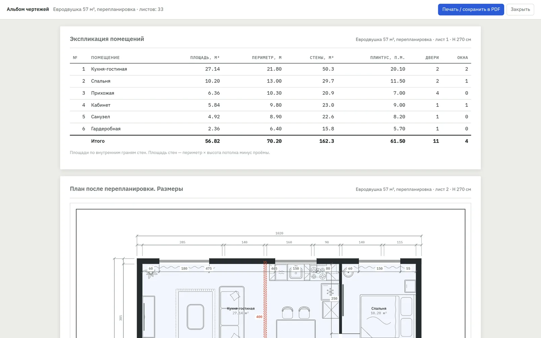Click the red hatched demolished wall
The image size is (541, 338).
(265, 299)
